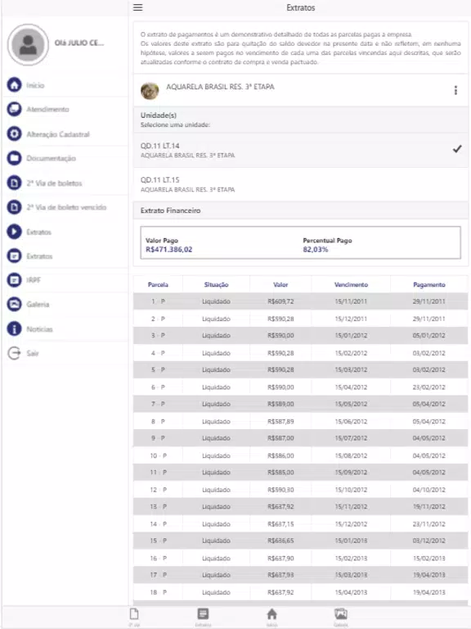The height and width of the screenshot is (629, 471).
Task: Open Extratos tab in bottom bar
Action: tap(203, 617)
